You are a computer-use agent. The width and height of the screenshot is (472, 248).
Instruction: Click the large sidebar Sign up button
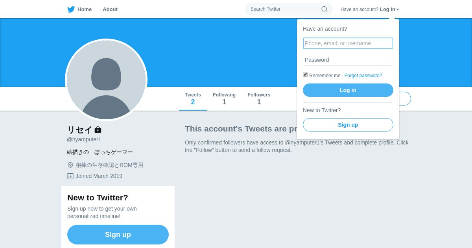(118, 235)
